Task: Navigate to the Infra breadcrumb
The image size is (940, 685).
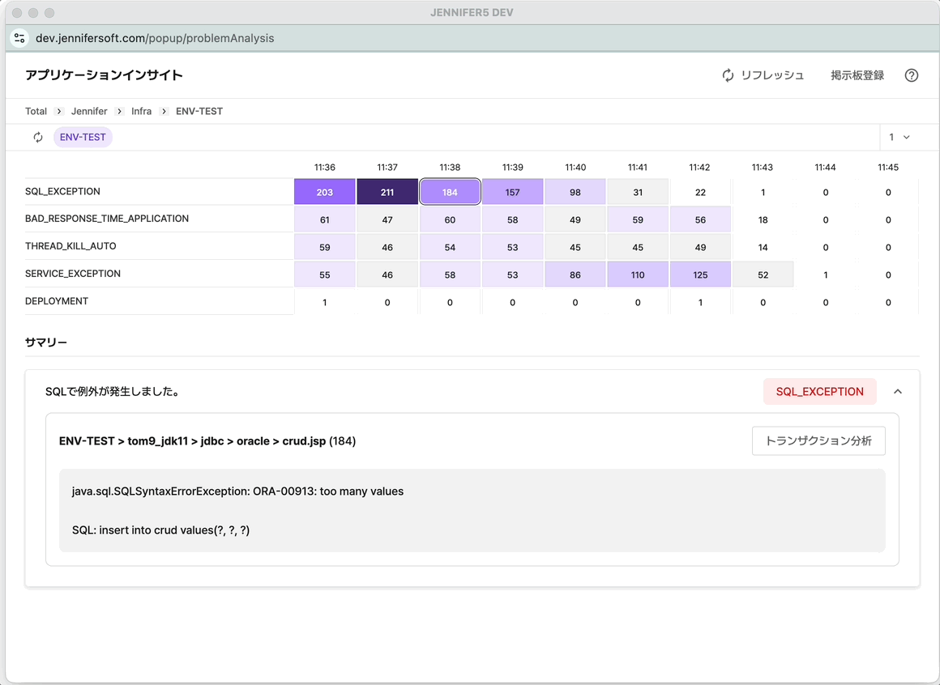Action: 141,111
